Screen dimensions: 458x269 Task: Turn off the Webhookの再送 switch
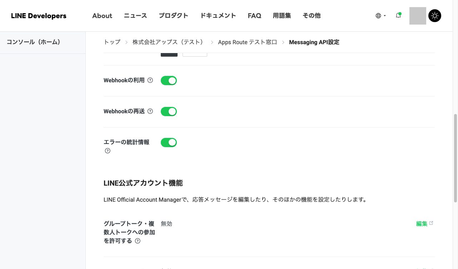tap(169, 112)
